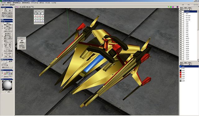
Task: Hide the obj15 object with eye icon
Action: tap(181, 49)
